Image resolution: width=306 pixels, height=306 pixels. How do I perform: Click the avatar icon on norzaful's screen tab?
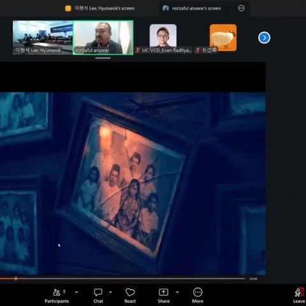coord(166,8)
